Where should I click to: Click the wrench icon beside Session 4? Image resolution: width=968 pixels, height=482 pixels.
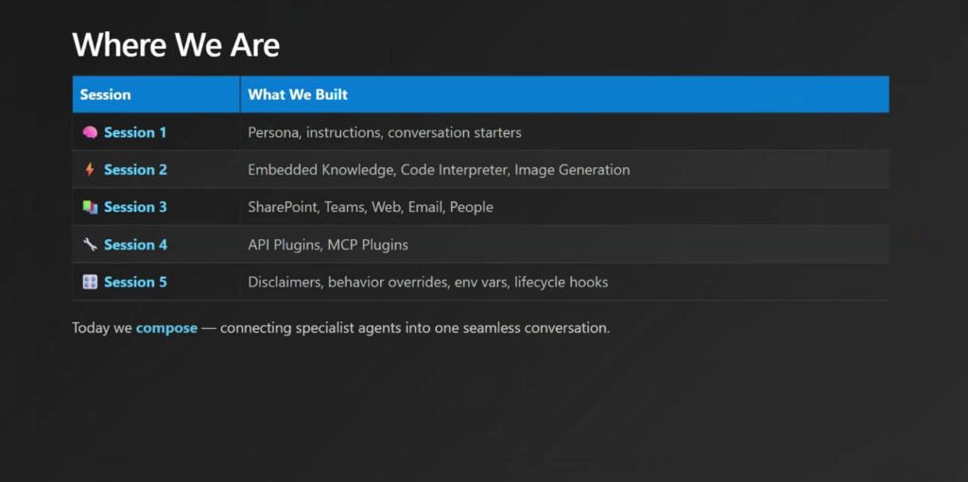[90, 245]
